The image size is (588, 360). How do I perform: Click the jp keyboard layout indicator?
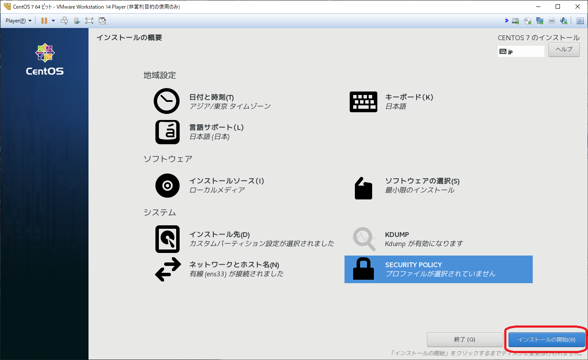point(521,51)
